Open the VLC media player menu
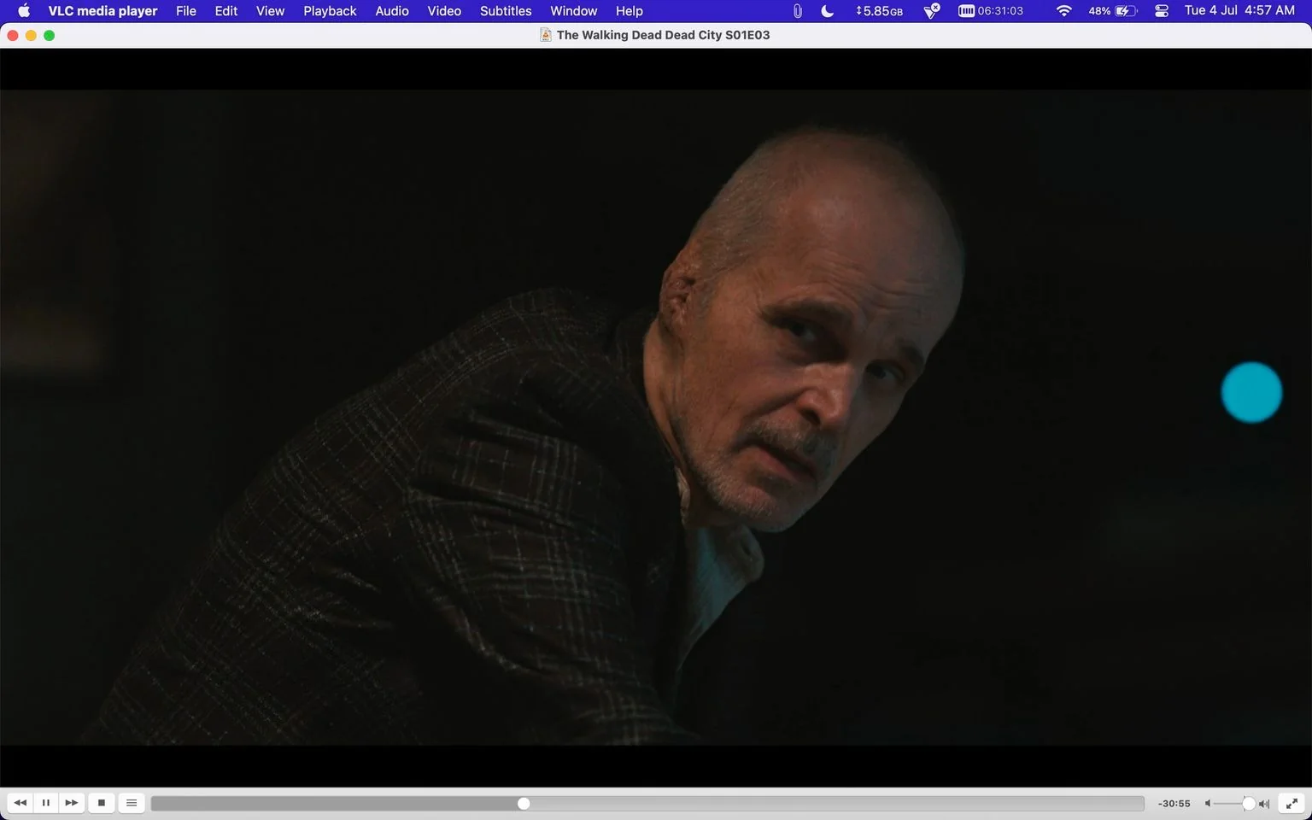This screenshot has width=1312, height=820. point(102,11)
